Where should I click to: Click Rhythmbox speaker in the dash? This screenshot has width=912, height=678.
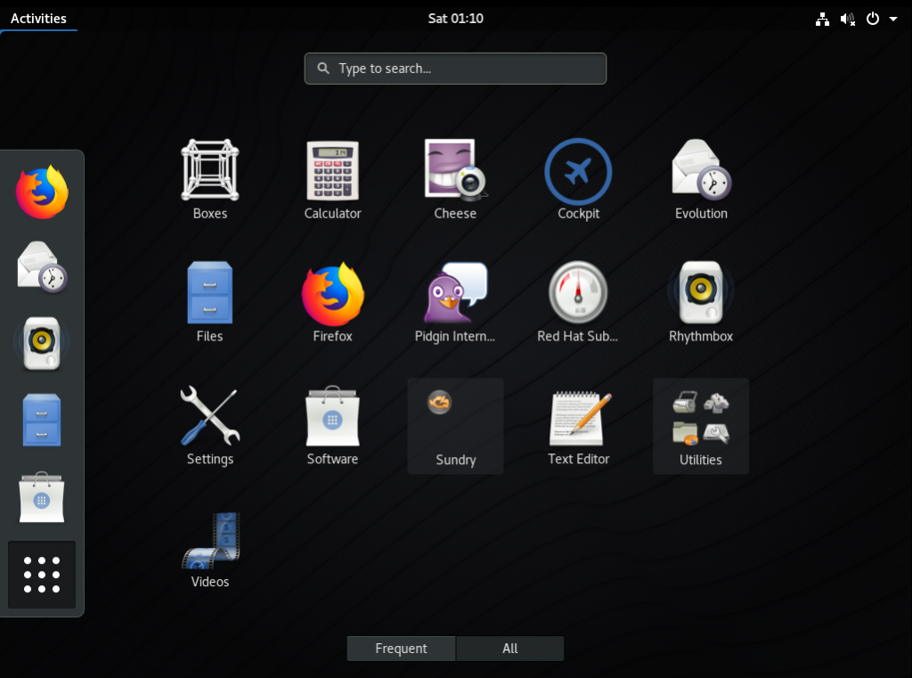pyautogui.click(x=42, y=343)
